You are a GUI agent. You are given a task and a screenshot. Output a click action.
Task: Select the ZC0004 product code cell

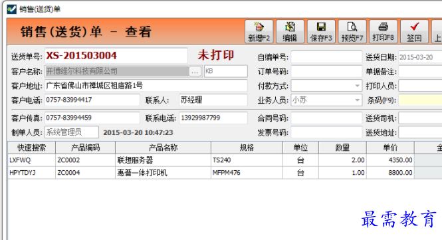point(86,173)
